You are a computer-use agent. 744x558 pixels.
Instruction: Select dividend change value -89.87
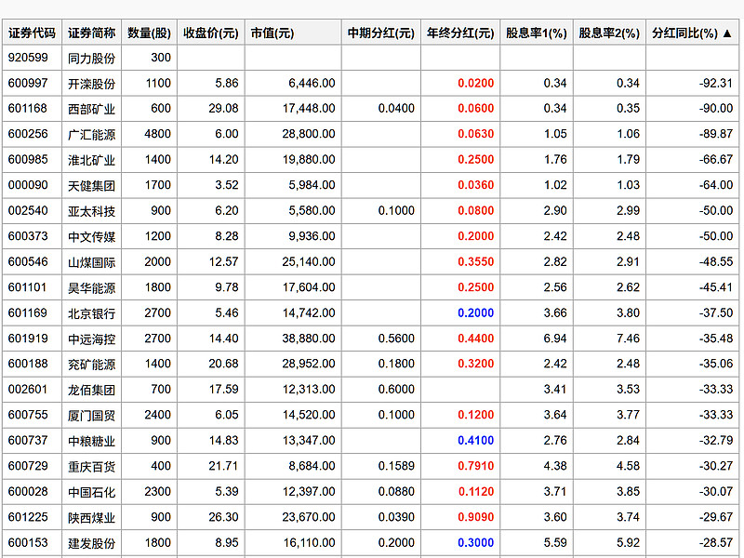(716, 134)
